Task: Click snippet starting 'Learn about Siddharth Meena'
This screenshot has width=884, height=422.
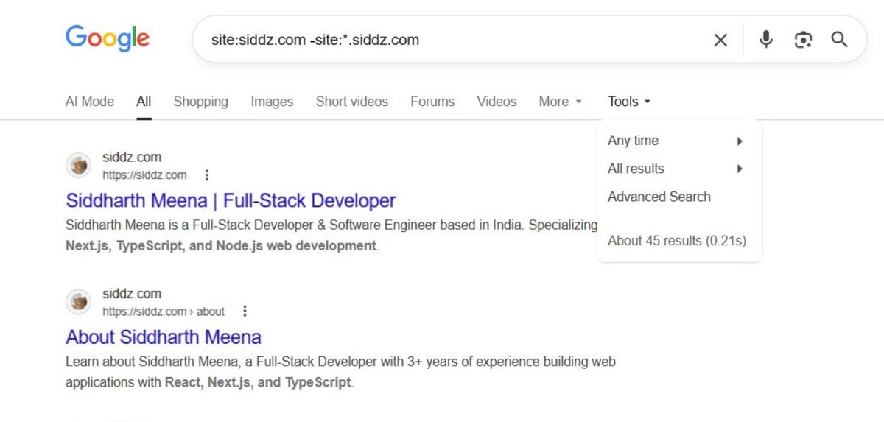Action: click(340, 373)
